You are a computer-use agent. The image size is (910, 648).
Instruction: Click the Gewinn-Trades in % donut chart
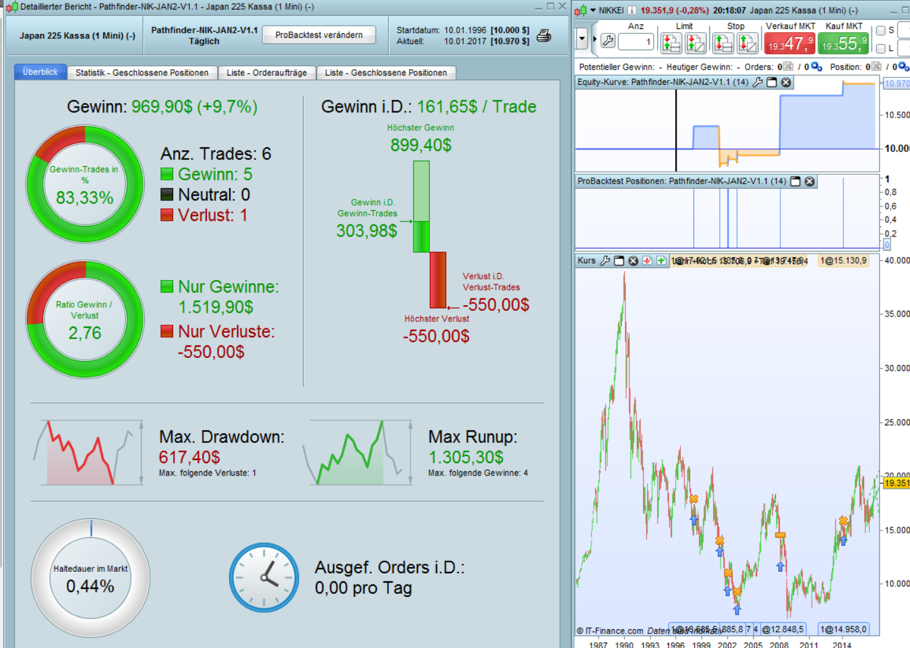coord(85,184)
